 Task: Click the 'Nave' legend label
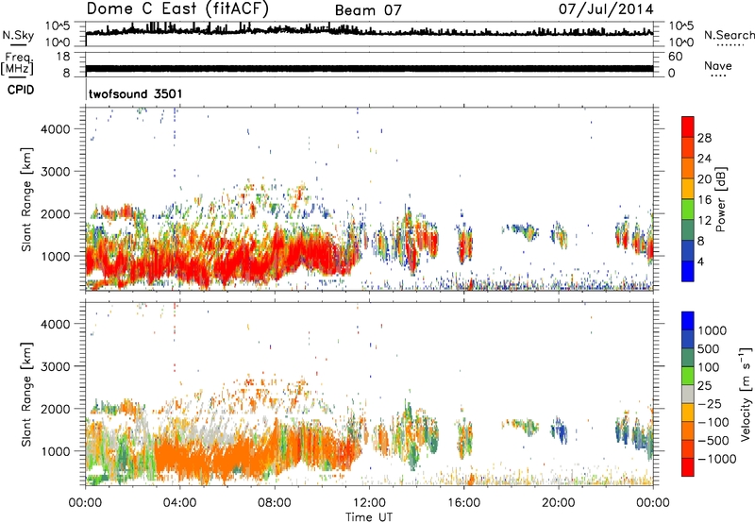[718, 65]
